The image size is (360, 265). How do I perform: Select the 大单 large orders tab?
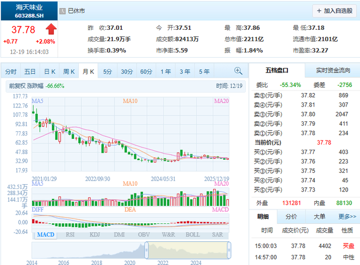click(319, 217)
